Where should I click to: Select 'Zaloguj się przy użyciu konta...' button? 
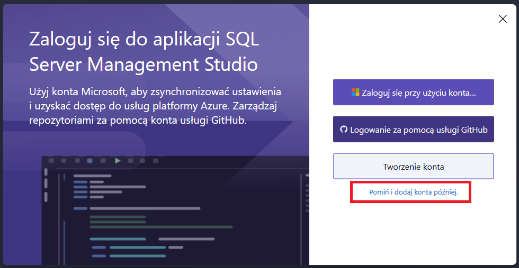(413, 93)
